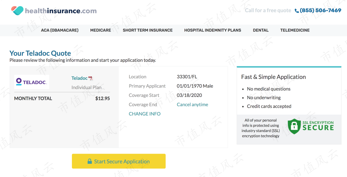Click the CHANGE INFO link
The width and height of the screenshot is (347, 177).
point(145,114)
